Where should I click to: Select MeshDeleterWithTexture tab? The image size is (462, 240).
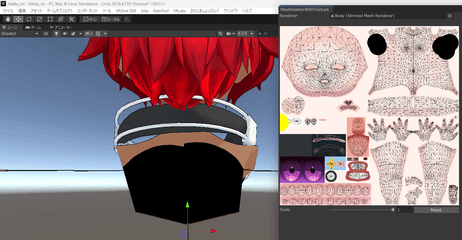(306, 9)
